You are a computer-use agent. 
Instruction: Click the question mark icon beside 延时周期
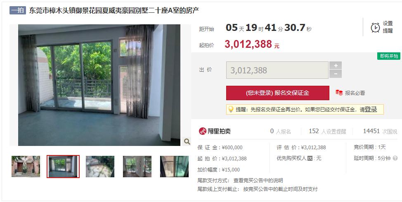(x=395, y=158)
